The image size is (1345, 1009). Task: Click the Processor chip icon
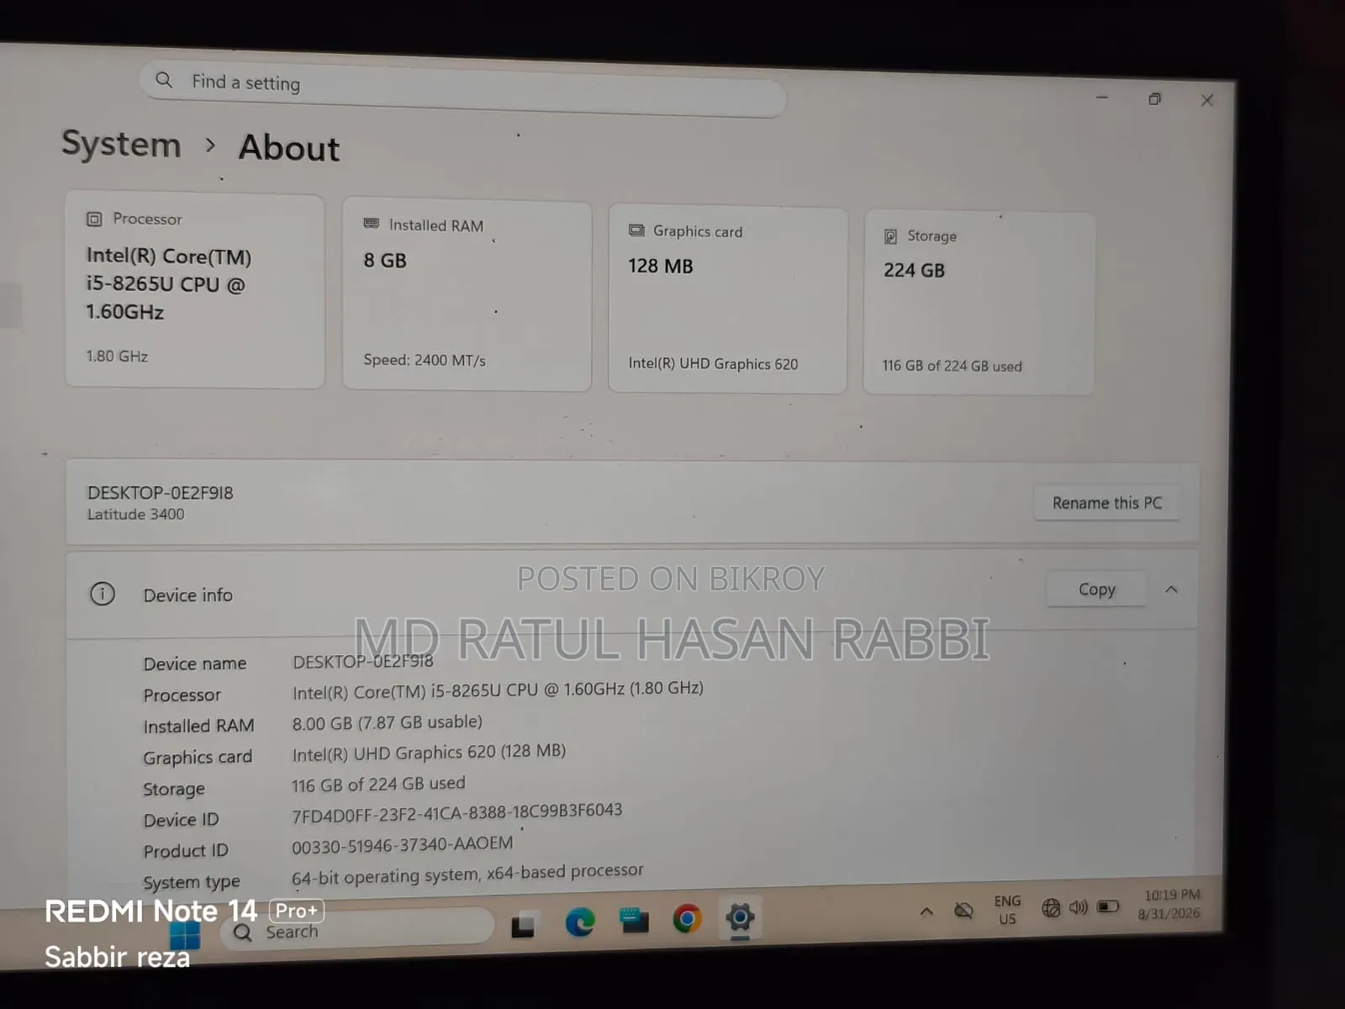94,219
